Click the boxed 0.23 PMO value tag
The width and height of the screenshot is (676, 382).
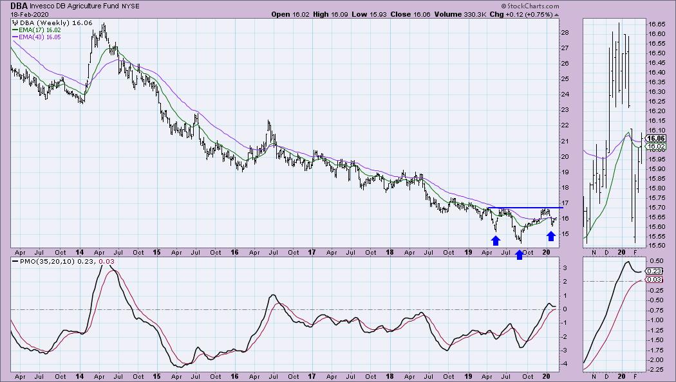tap(655, 271)
